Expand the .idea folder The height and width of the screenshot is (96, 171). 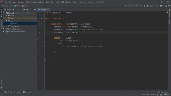tap(6, 15)
